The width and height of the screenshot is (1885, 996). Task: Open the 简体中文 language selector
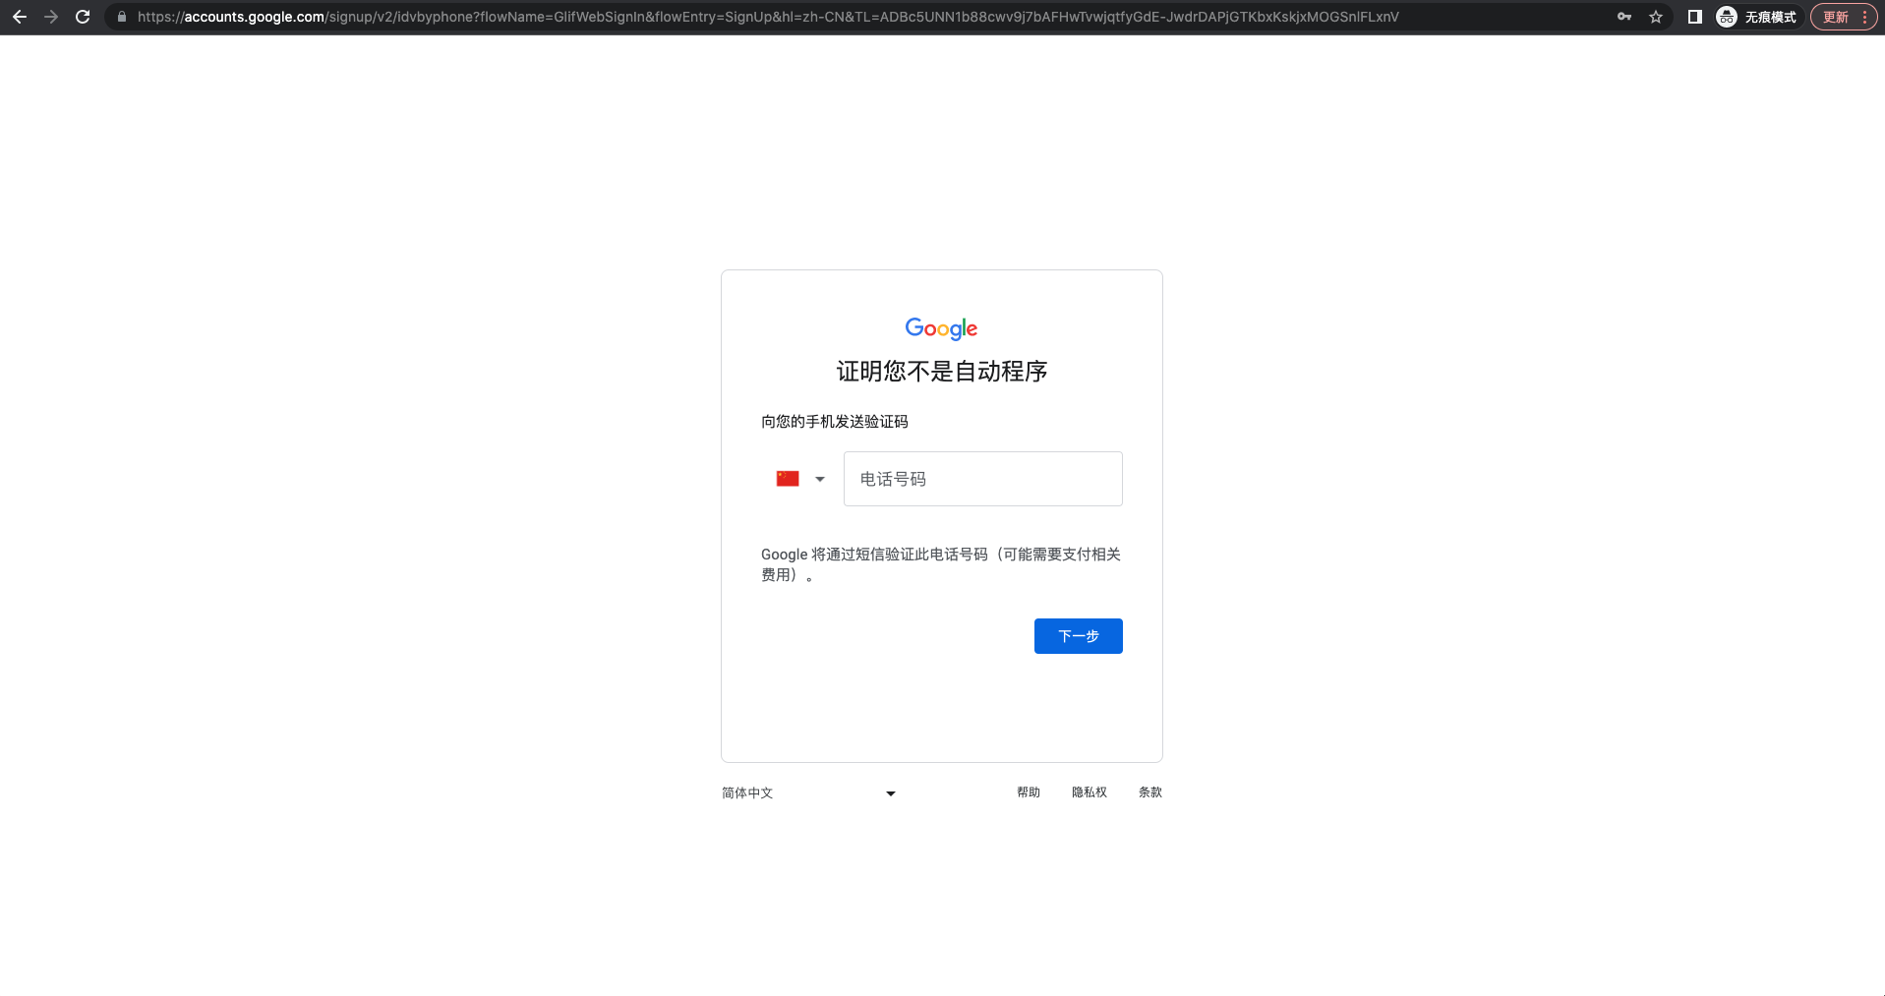[x=809, y=792]
